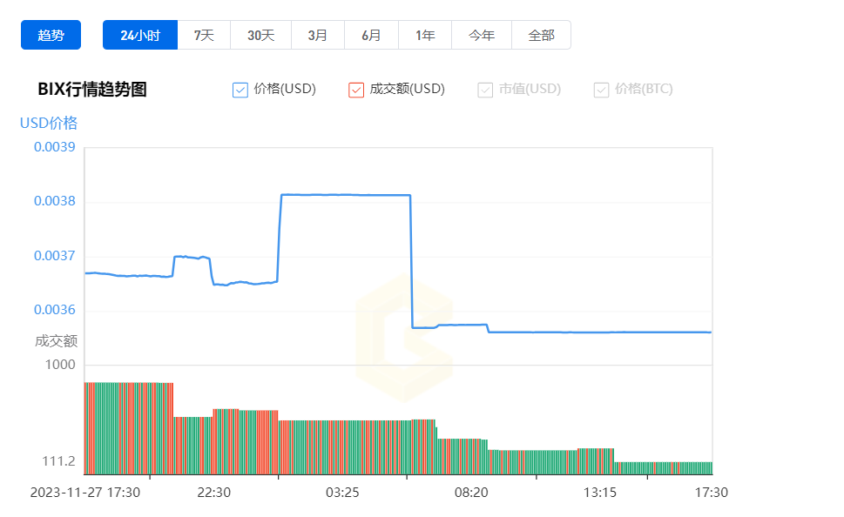The image size is (844, 517).
Task: Click the 2023-11-27 17:30 timestamp label
Action: 85,492
